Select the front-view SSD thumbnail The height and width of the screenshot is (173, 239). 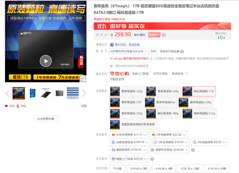tap(59, 93)
